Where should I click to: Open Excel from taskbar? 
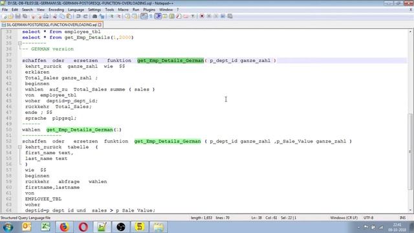pyautogui.click(x=45, y=227)
